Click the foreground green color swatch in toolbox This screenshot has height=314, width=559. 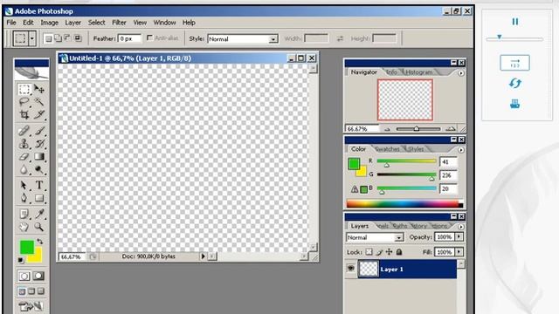pyautogui.click(x=27, y=247)
